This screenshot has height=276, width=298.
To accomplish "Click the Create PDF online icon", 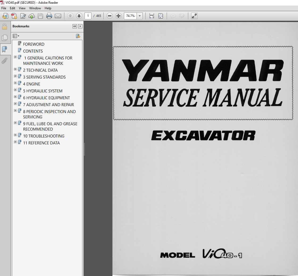I will coord(14,16).
